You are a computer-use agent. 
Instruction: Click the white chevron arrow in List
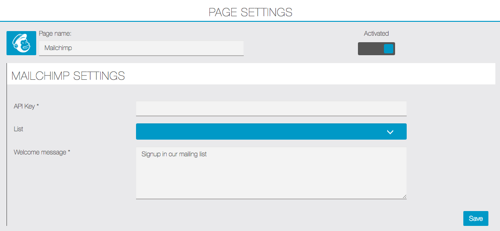point(390,132)
